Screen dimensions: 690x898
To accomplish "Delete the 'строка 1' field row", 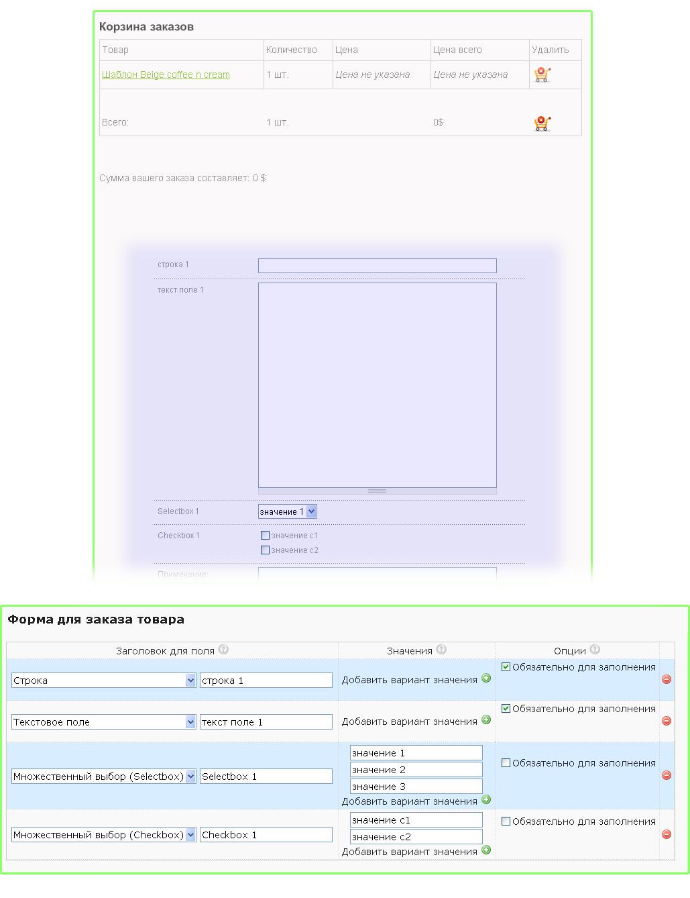I will (666, 679).
